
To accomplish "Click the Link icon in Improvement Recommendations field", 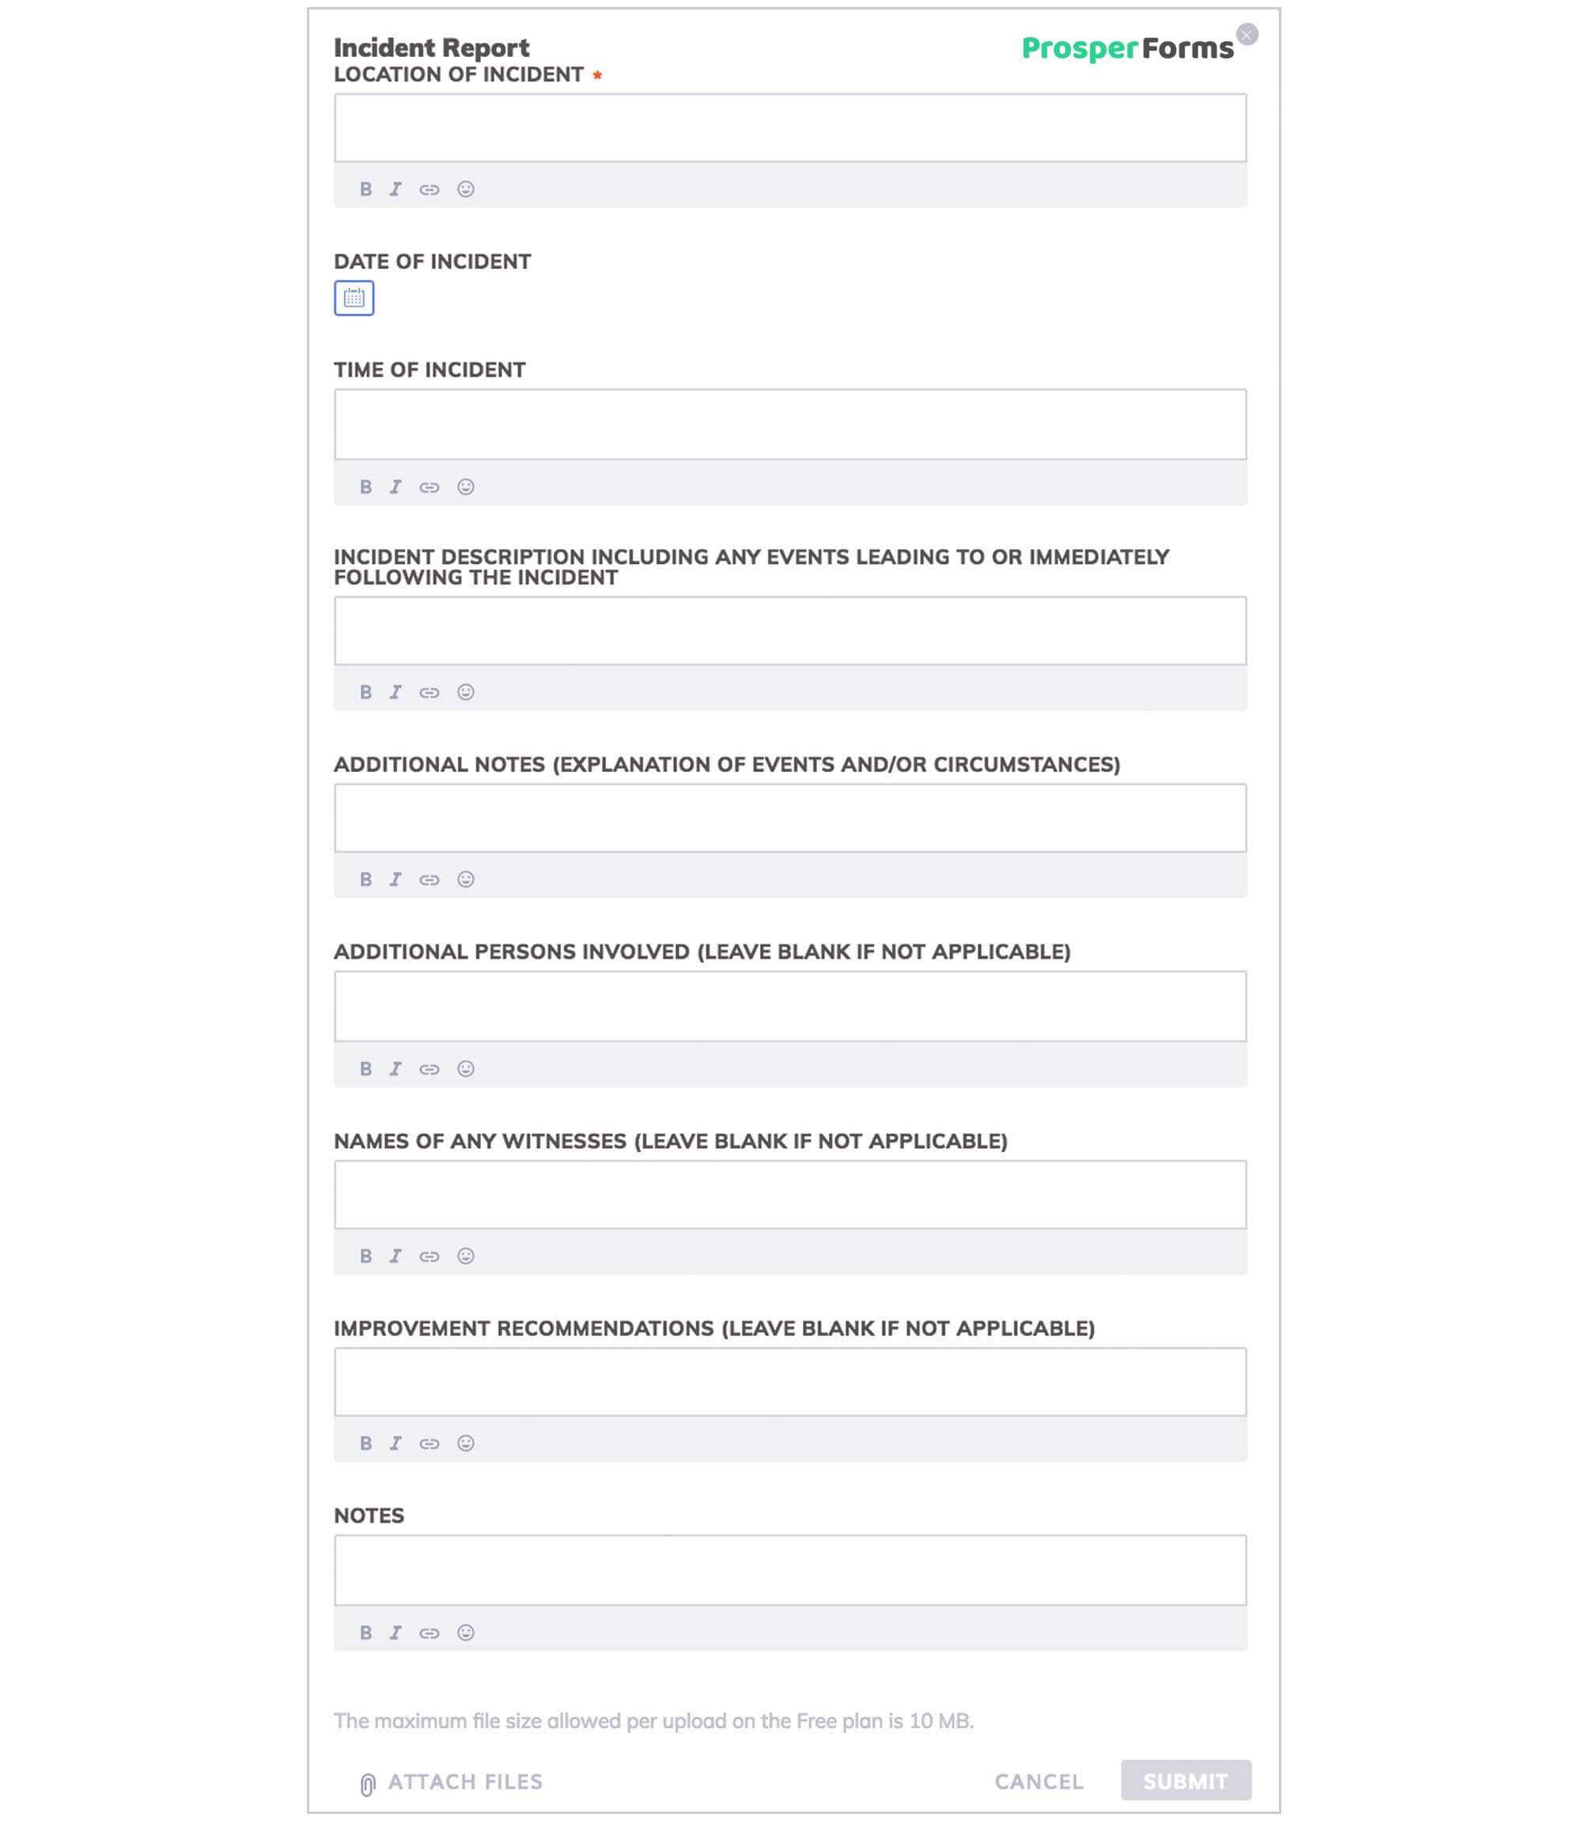I will (x=428, y=1443).
